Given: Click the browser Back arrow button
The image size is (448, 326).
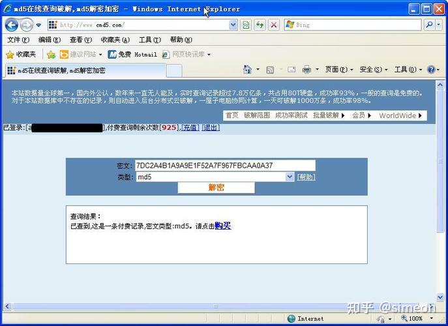Looking at the screenshot, I should coord(12,25).
